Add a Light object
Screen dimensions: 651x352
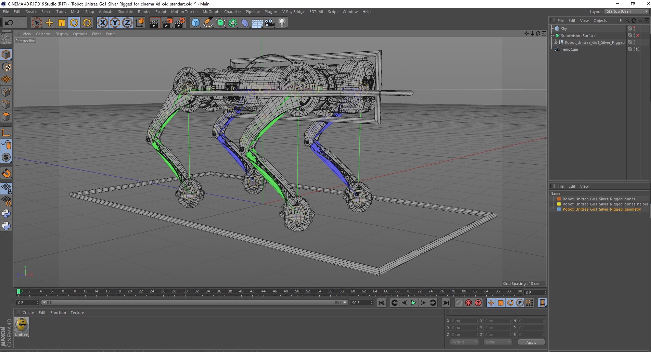pyautogui.click(x=282, y=23)
